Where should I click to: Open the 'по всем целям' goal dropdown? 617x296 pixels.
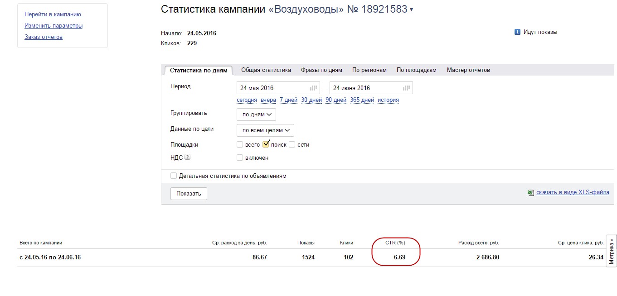tap(265, 130)
